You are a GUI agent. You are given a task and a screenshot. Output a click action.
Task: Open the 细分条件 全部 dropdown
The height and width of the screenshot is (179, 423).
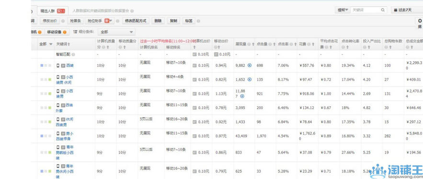(116, 32)
